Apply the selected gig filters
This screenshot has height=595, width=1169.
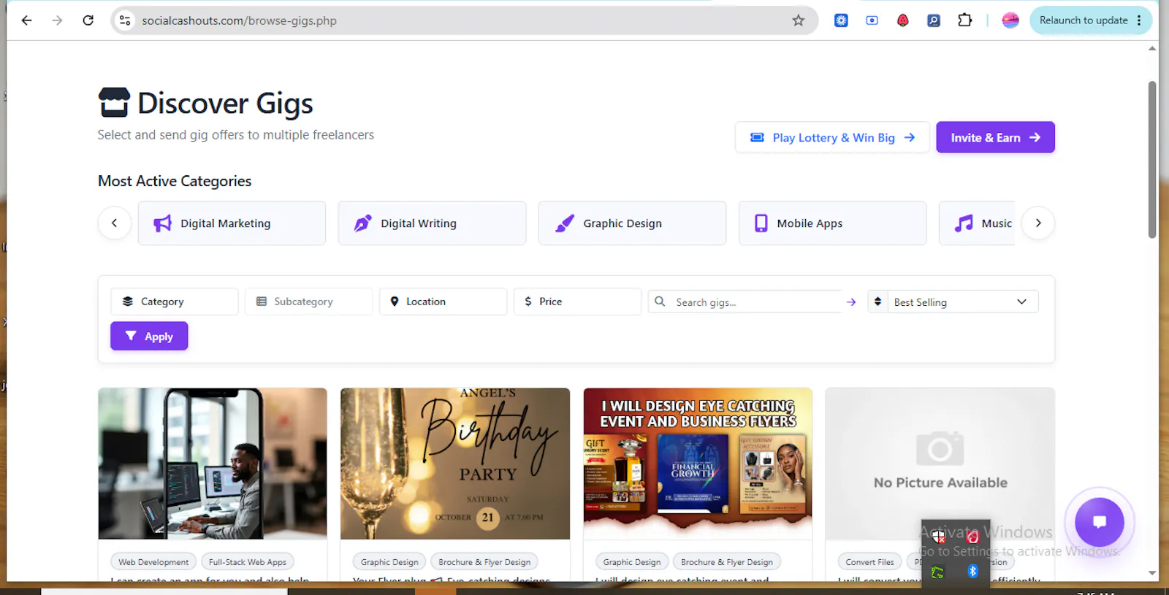[149, 336]
